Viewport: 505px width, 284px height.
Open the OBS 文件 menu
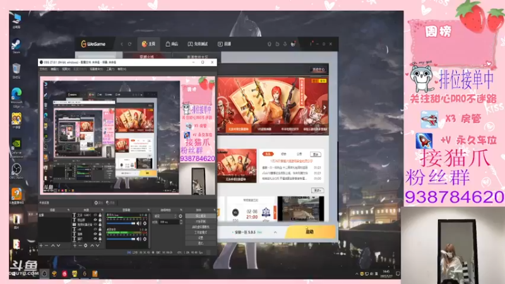point(43,69)
